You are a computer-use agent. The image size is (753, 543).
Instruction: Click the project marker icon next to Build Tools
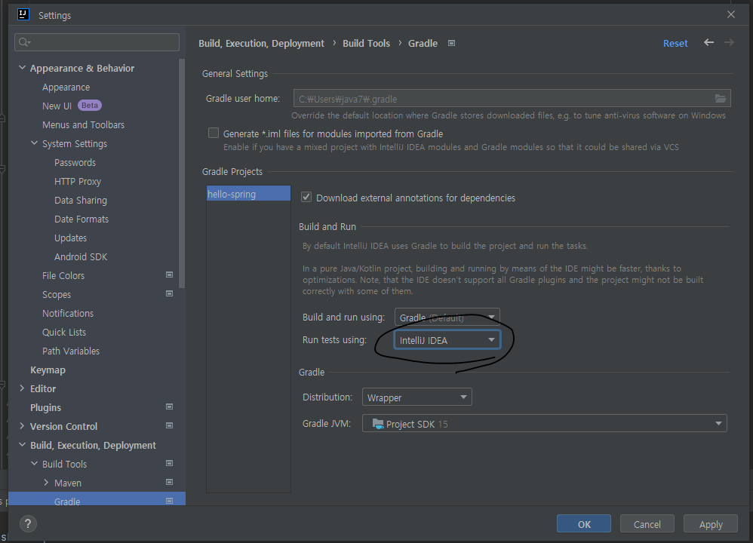[169, 463]
